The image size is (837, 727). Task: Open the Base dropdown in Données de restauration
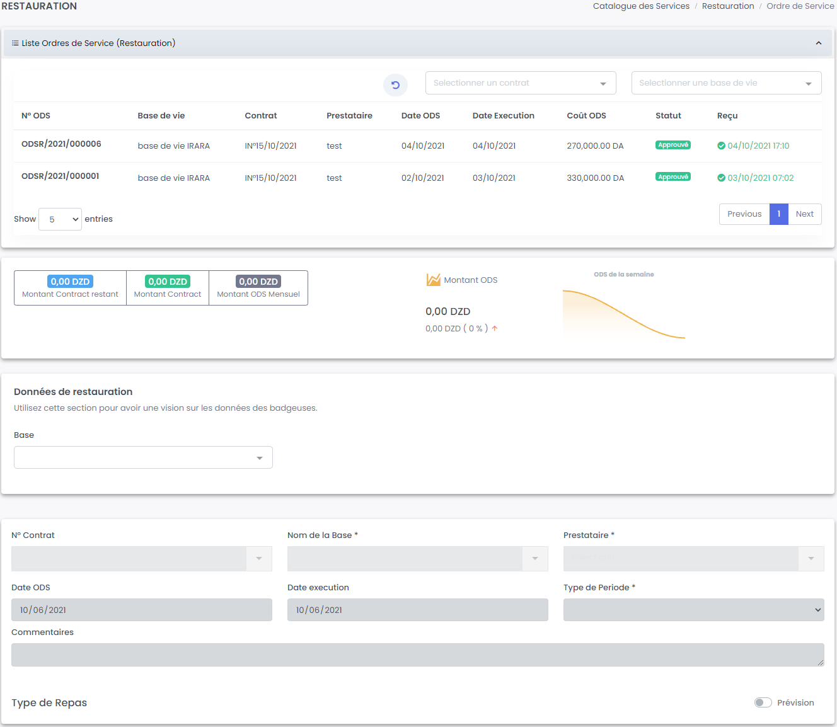(143, 457)
